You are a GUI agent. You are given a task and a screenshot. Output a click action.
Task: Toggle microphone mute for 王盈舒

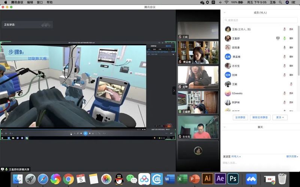click(x=284, y=39)
